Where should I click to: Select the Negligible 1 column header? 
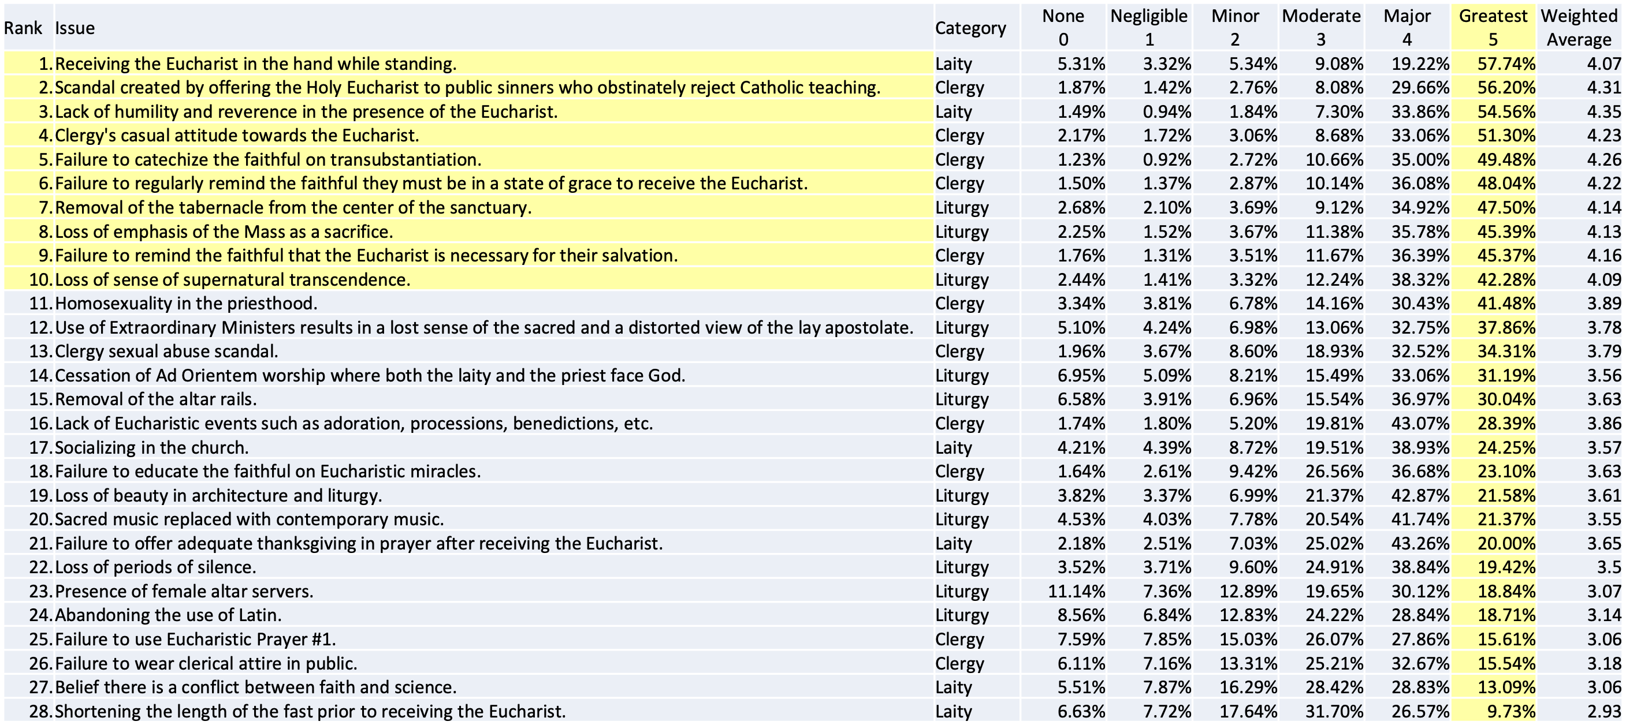(1149, 28)
